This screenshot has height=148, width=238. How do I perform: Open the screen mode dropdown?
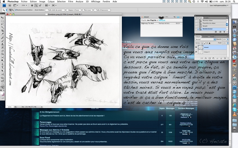[x=54, y=5]
